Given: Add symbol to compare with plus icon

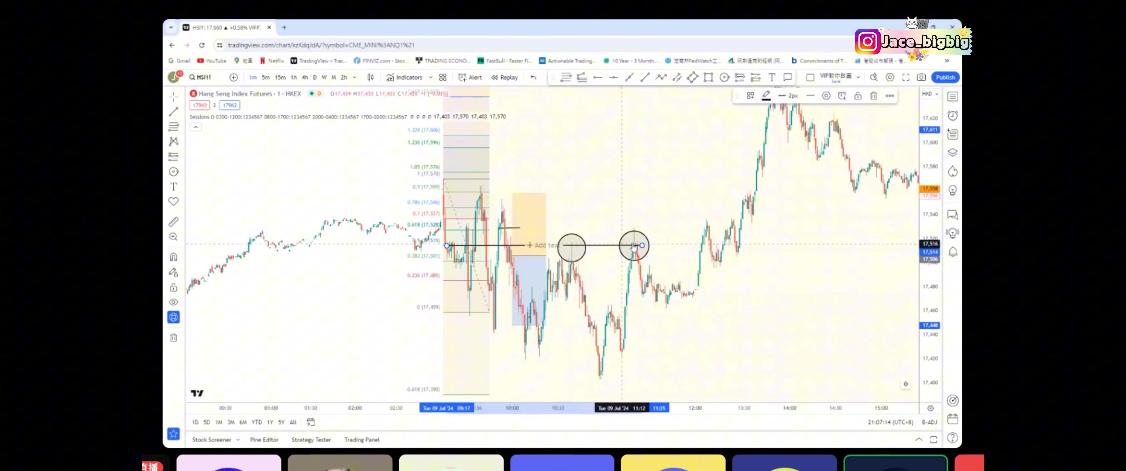Looking at the screenshot, I should coord(233,77).
